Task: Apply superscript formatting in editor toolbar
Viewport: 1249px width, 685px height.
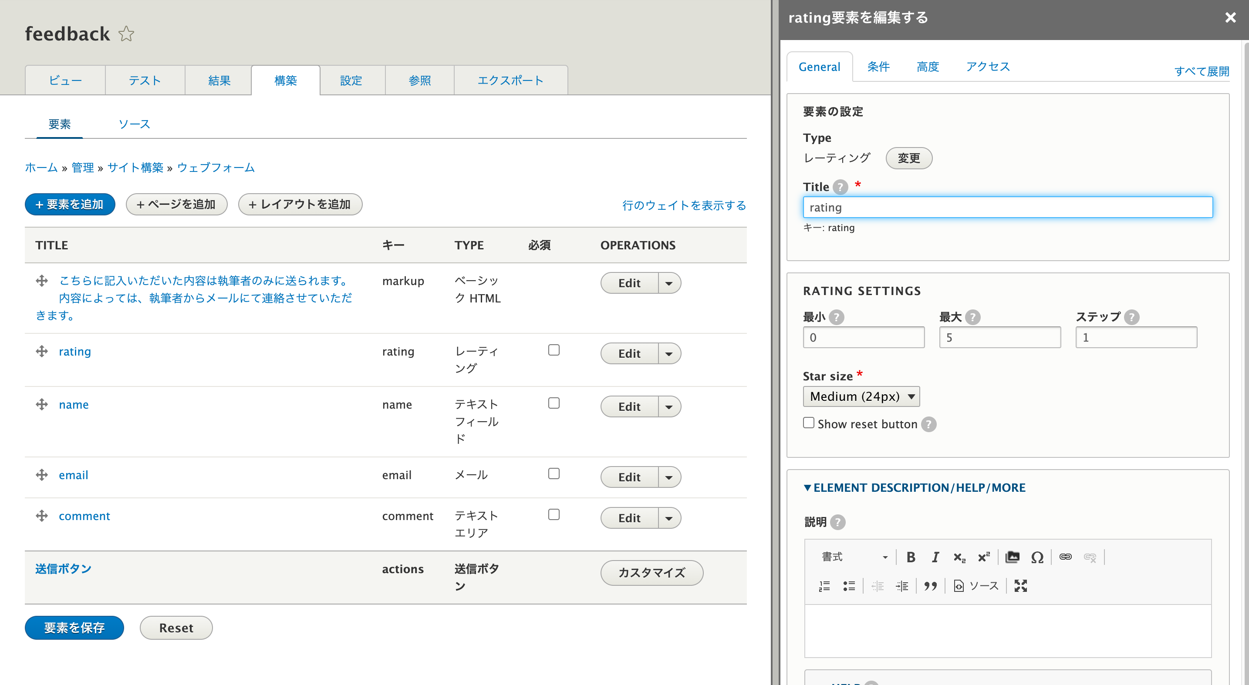Action: click(x=983, y=557)
